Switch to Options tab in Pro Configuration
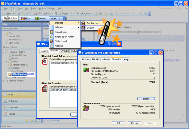This screenshot has width=189, height=129. pos(86,59)
